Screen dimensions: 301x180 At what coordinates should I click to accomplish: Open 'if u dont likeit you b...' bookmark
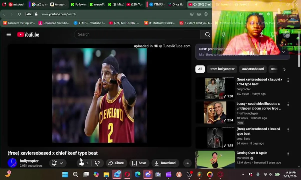pyautogui.click(x=195, y=23)
